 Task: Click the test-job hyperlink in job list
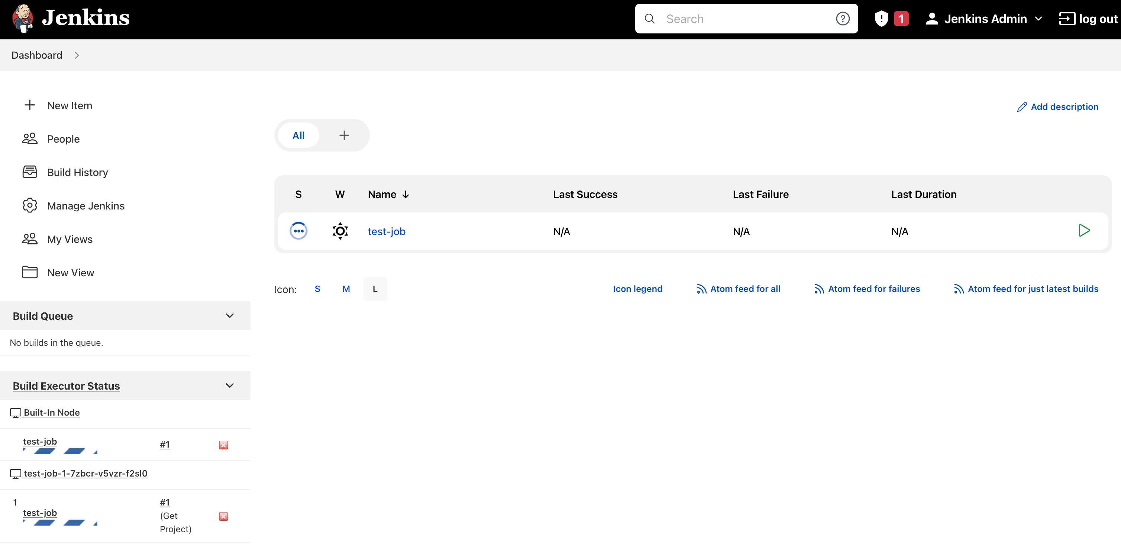click(386, 231)
